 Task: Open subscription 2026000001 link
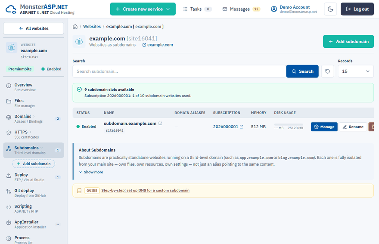pos(228,127)
